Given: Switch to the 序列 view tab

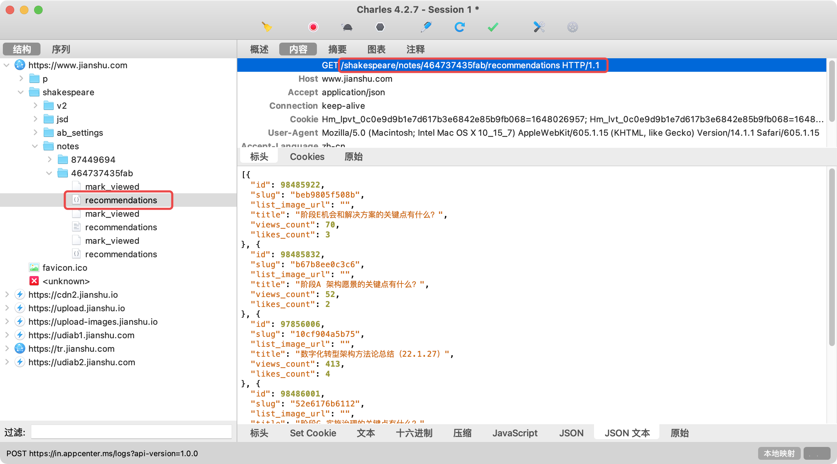Looking at the screenshot, I should click(x=61, y=49).
